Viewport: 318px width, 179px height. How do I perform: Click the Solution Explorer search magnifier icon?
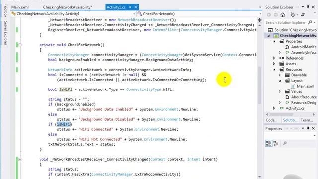310,22
